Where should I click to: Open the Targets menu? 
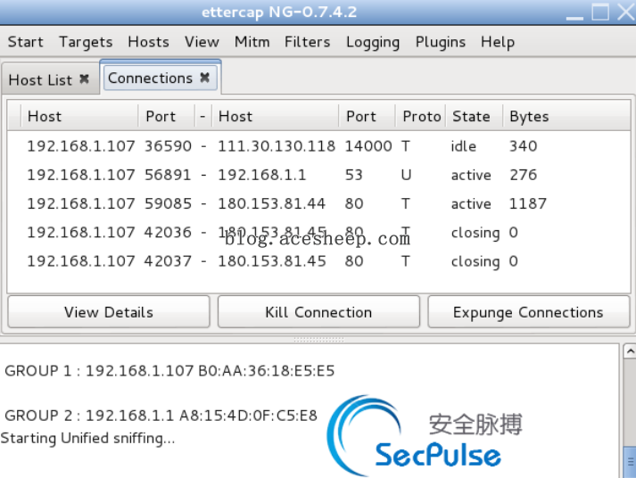(x=86, y=42)
